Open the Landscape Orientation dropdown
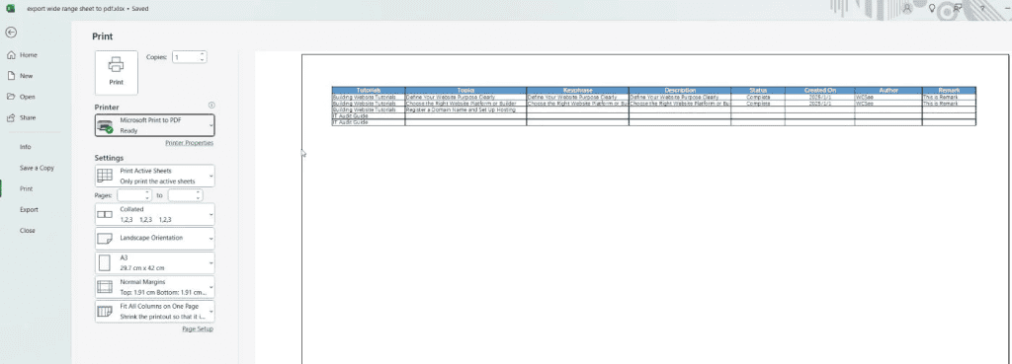1012x364 pixels. coord(155,239)
